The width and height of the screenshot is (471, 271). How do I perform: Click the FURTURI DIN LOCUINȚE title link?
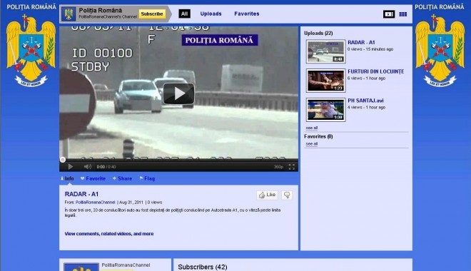(x=376, y=71)
